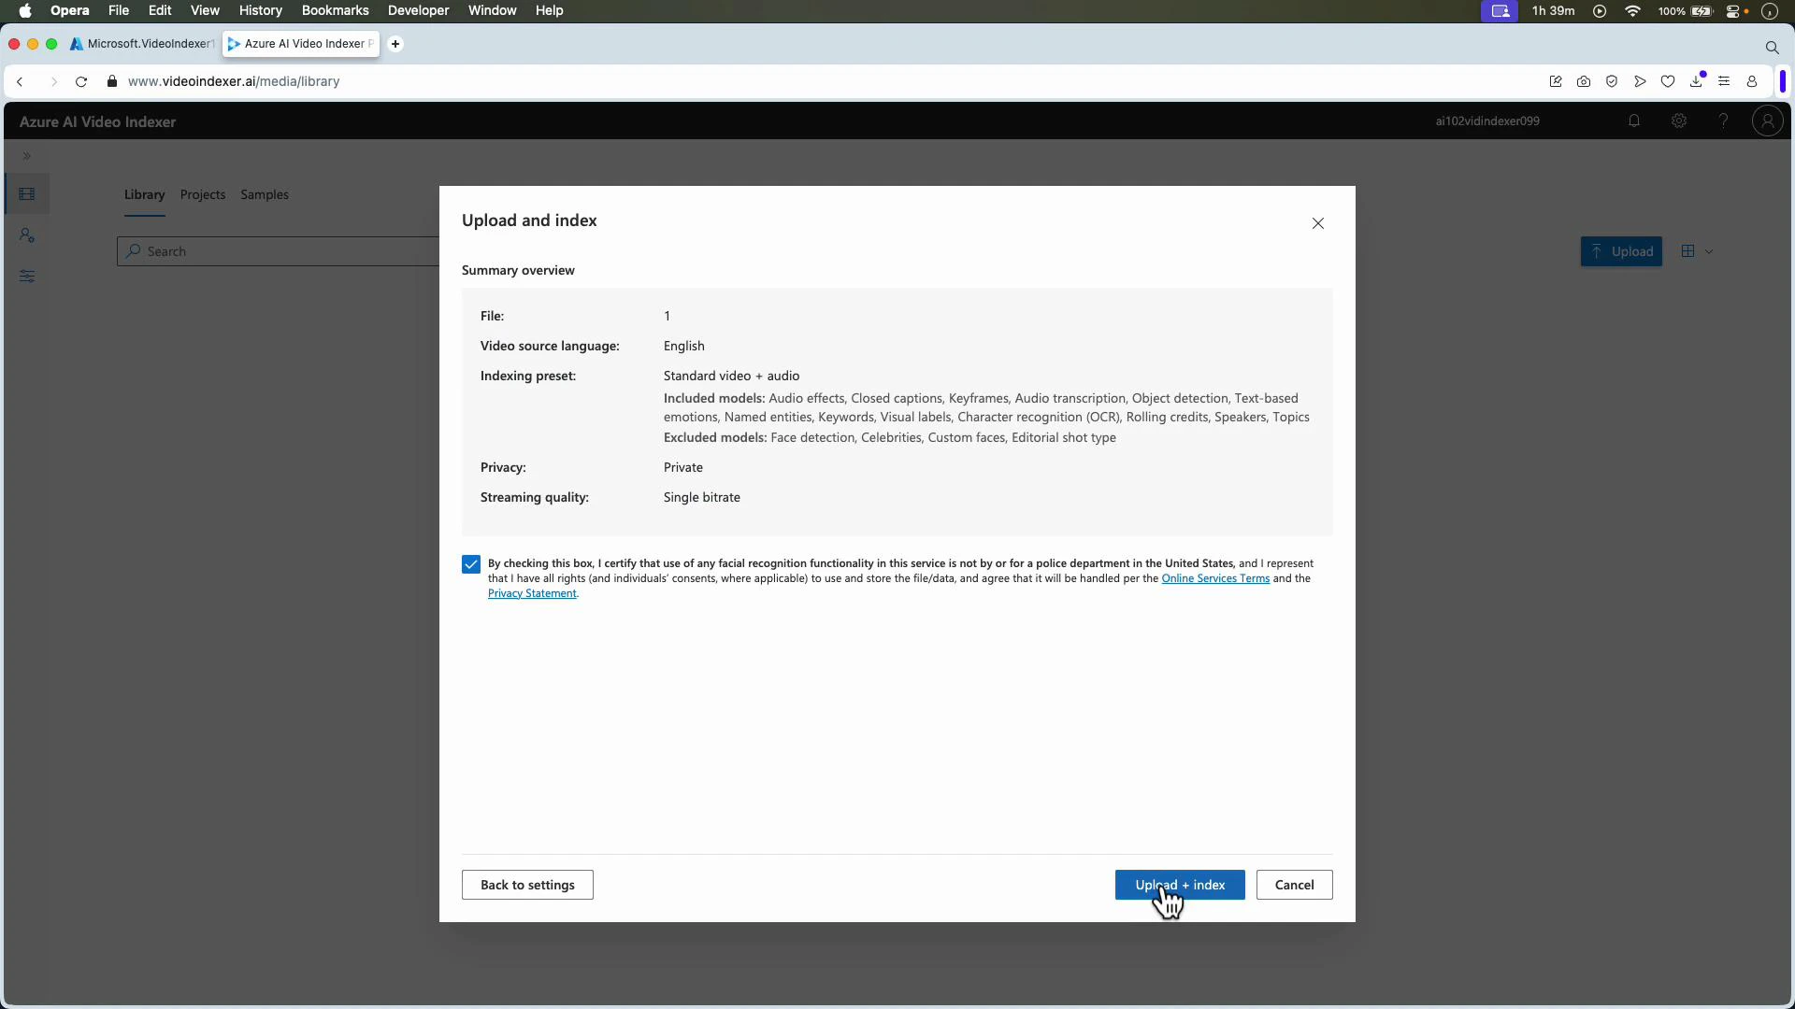Open the Opera Developer menu

point(418,10)
